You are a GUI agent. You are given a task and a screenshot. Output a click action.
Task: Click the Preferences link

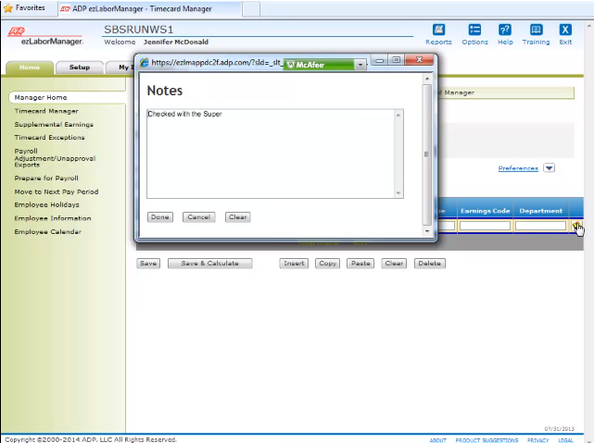[x=517, y=168]
